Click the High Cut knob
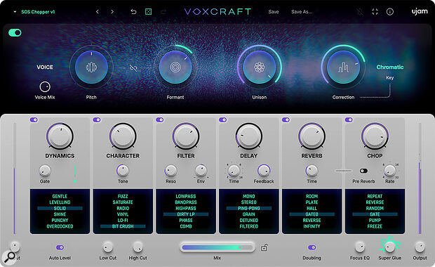The width and height of the screenshot is (435, 267). [138, 247]
